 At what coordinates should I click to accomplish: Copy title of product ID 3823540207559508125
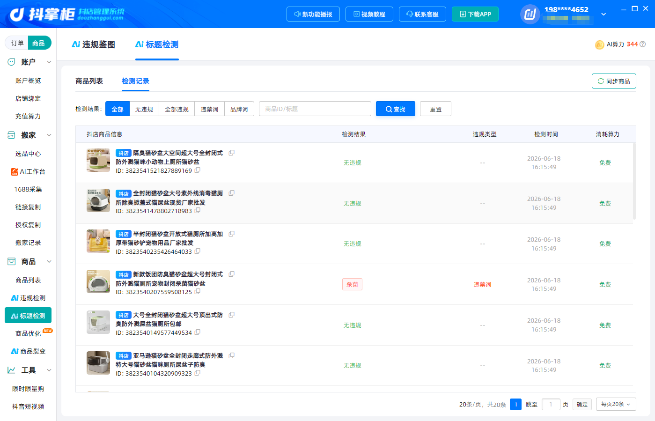point(231,274)
